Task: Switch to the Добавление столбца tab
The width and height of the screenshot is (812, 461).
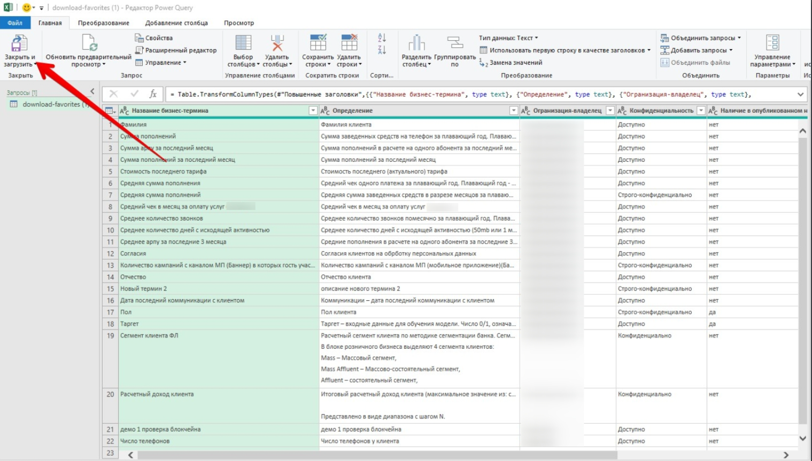Action: pos(176,23)
